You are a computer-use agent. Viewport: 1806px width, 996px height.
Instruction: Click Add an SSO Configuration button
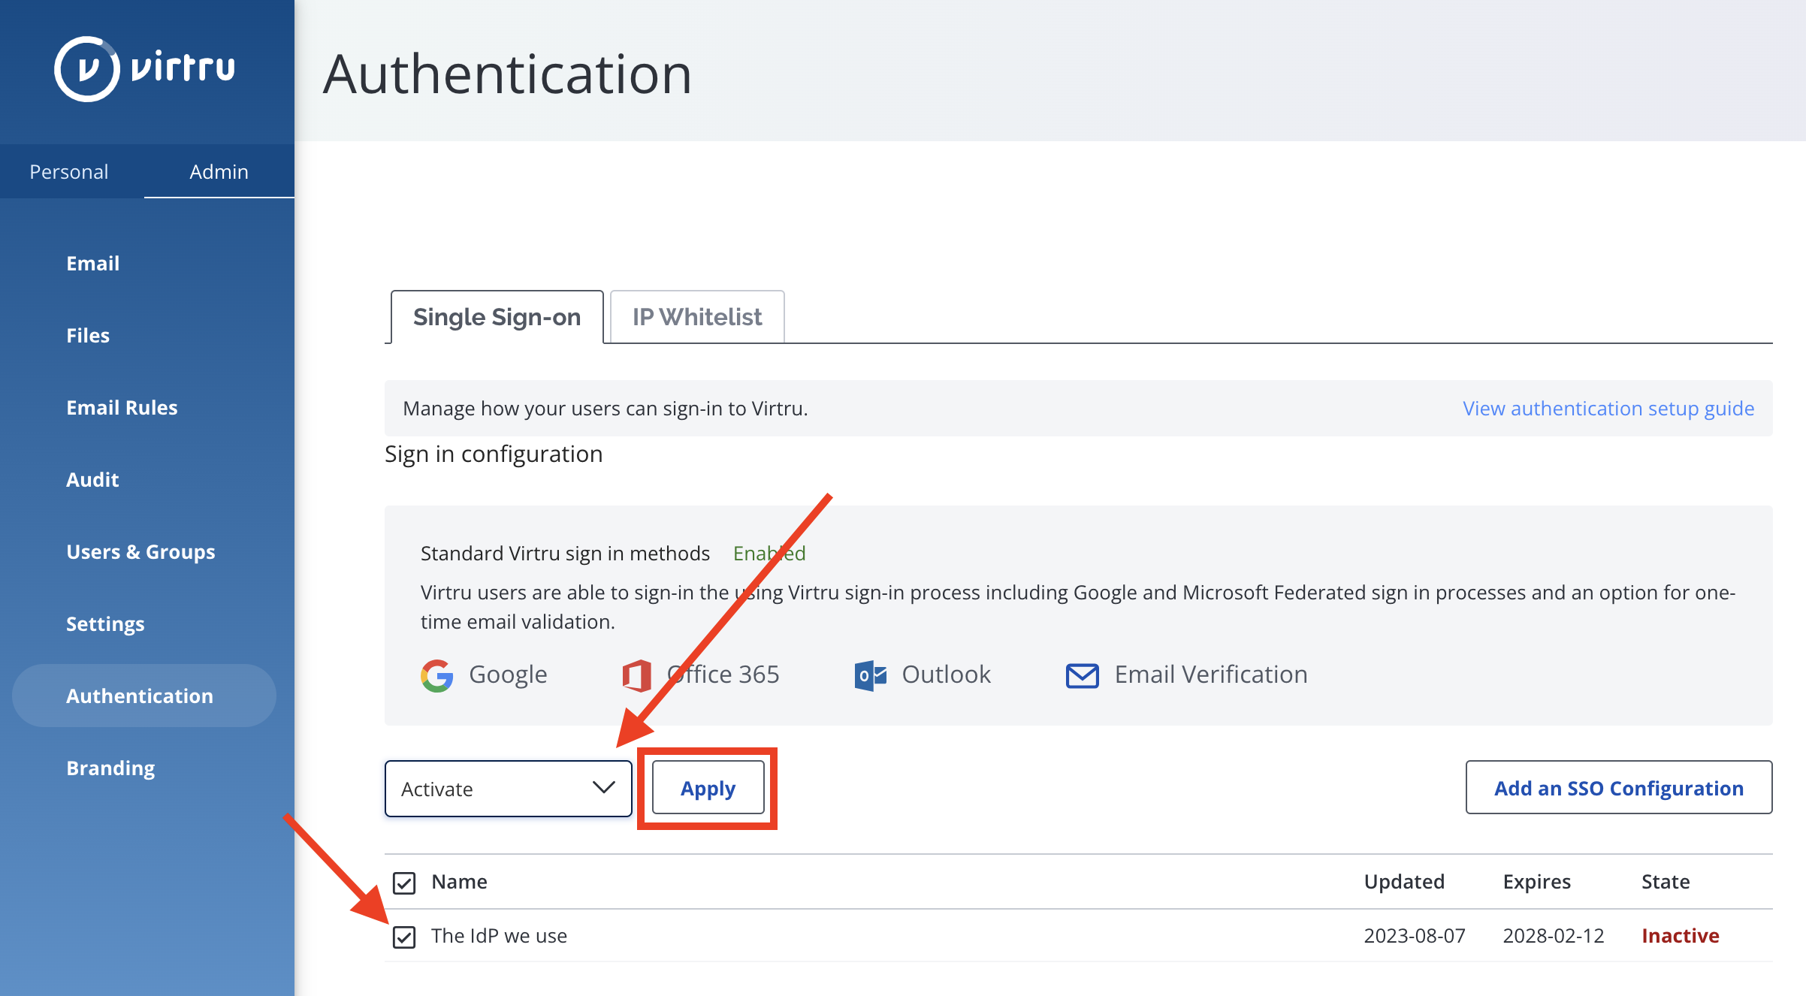point(1619,788)
